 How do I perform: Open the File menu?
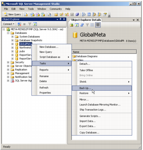tap(6, 9)
